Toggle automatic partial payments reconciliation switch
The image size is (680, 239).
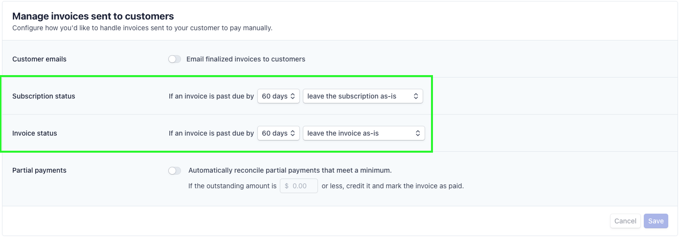pos(175,171)
